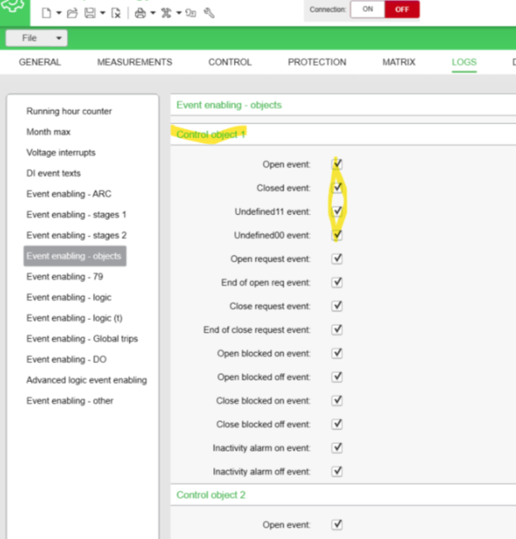Toggle Control object 2 Open event checkbox
Image resolution: width=516 pixels, height=539 pixels.
pyautogui.click(x=337, y=525)
